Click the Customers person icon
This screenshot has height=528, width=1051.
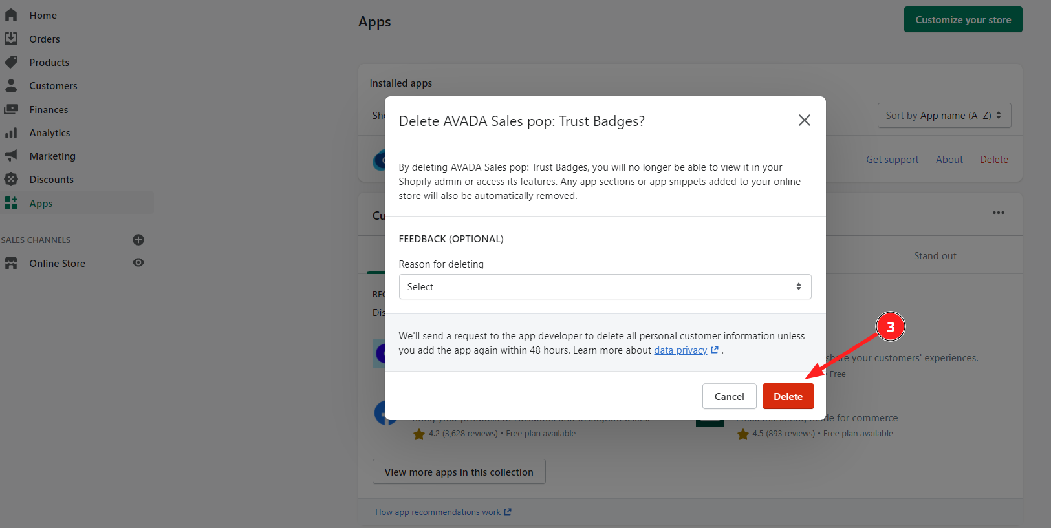click(11, 85)
